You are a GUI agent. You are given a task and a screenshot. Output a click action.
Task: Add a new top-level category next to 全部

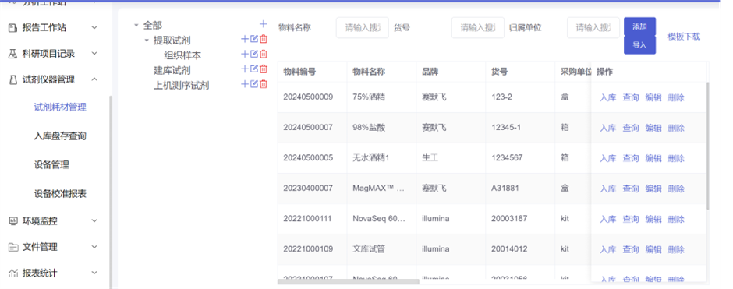(x=264, y=24)
